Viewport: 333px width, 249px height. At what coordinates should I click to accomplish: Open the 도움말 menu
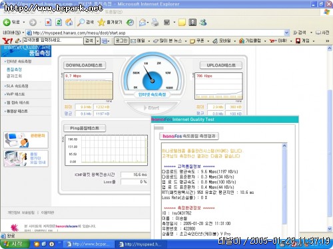pyautogui.click(x=114, y=12)
